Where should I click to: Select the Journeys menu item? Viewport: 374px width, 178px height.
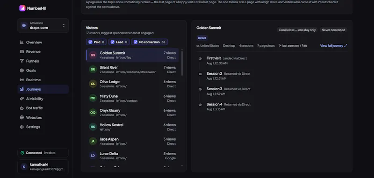tap(43, 89)
